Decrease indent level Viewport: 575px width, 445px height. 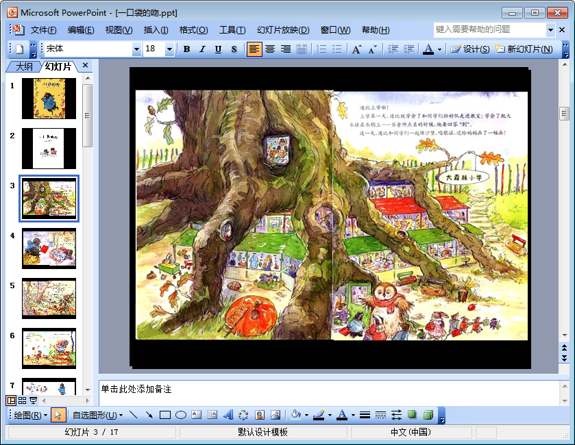393,49
